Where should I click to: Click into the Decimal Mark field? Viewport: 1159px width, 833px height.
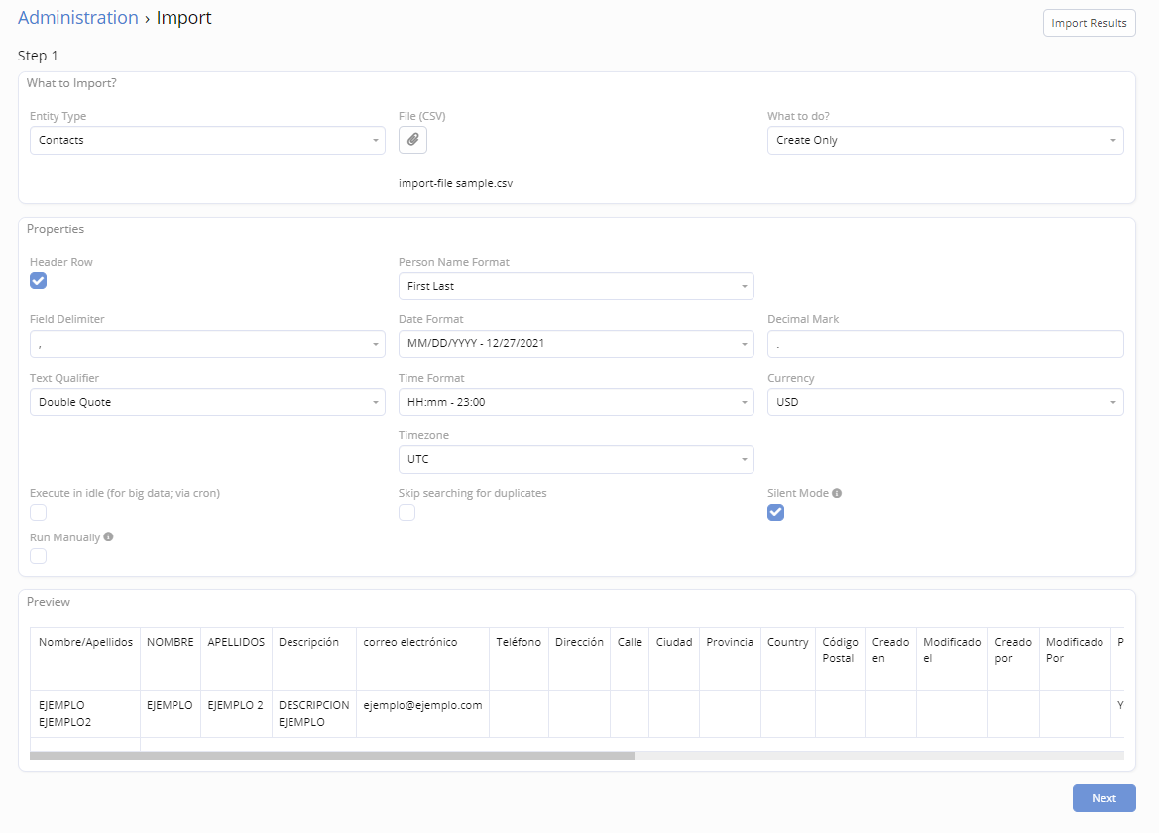945,344
